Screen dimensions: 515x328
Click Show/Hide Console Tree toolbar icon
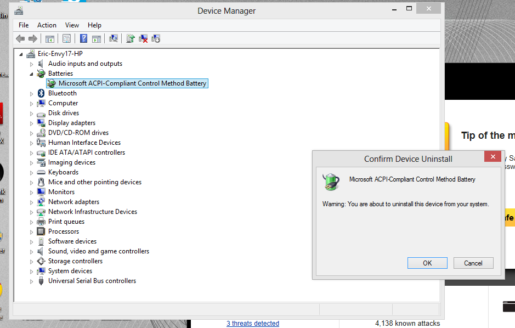point(50,39)
